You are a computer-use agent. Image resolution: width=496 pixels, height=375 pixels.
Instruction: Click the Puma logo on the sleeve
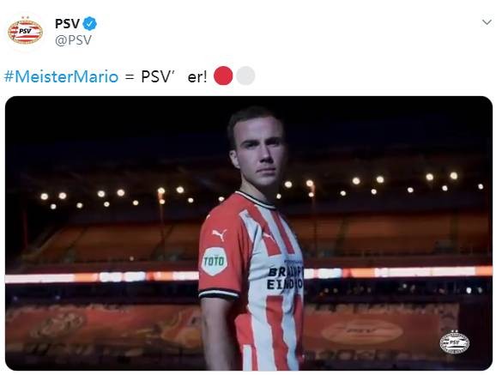pos(220,235)
